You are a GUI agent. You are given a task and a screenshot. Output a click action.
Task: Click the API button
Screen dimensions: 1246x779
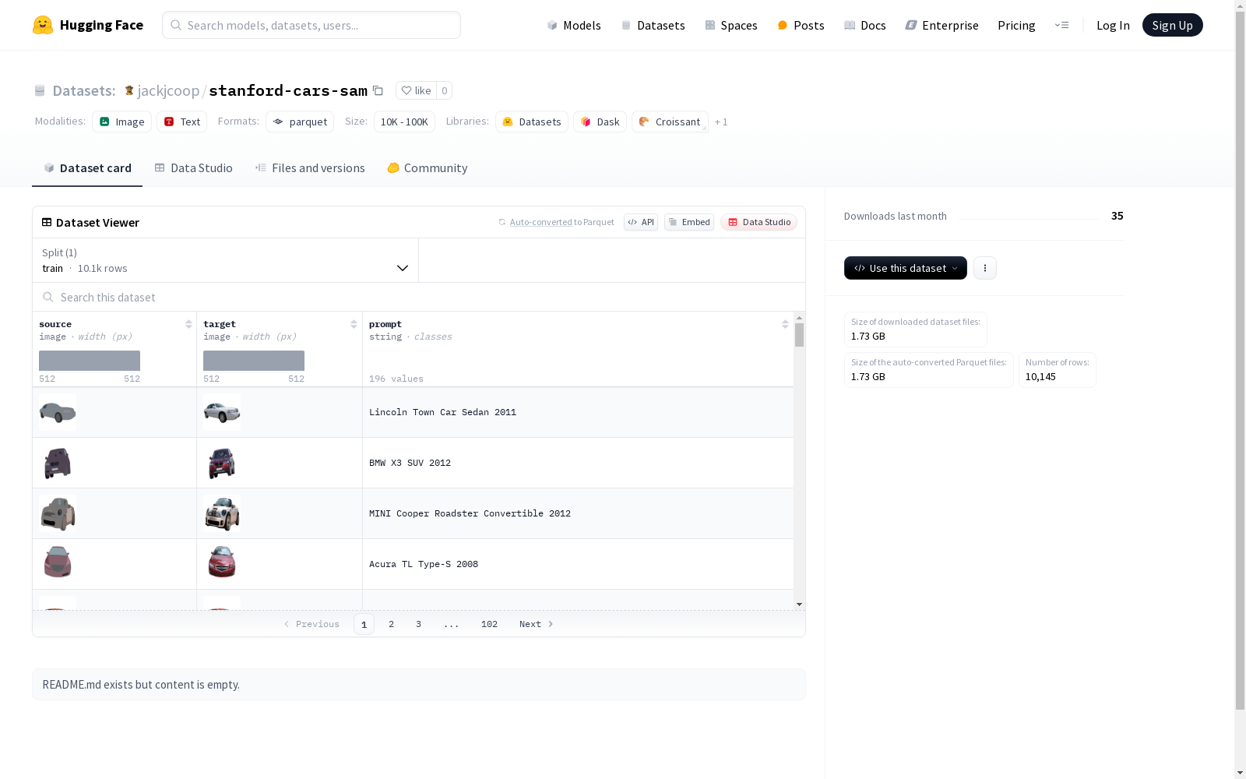(641, 222)
